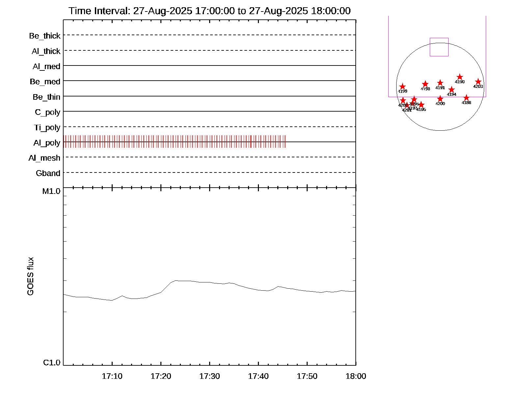527x395 pixels.
Task: Click the last red exposure tick on Al_poly
Action: coord(285,142)
